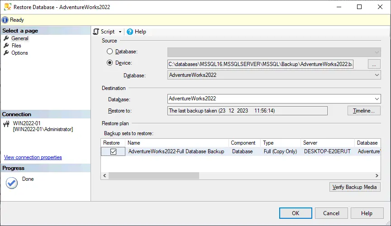391x226 pixels.
Task: Open the Files page
Action: coord(16,46)
